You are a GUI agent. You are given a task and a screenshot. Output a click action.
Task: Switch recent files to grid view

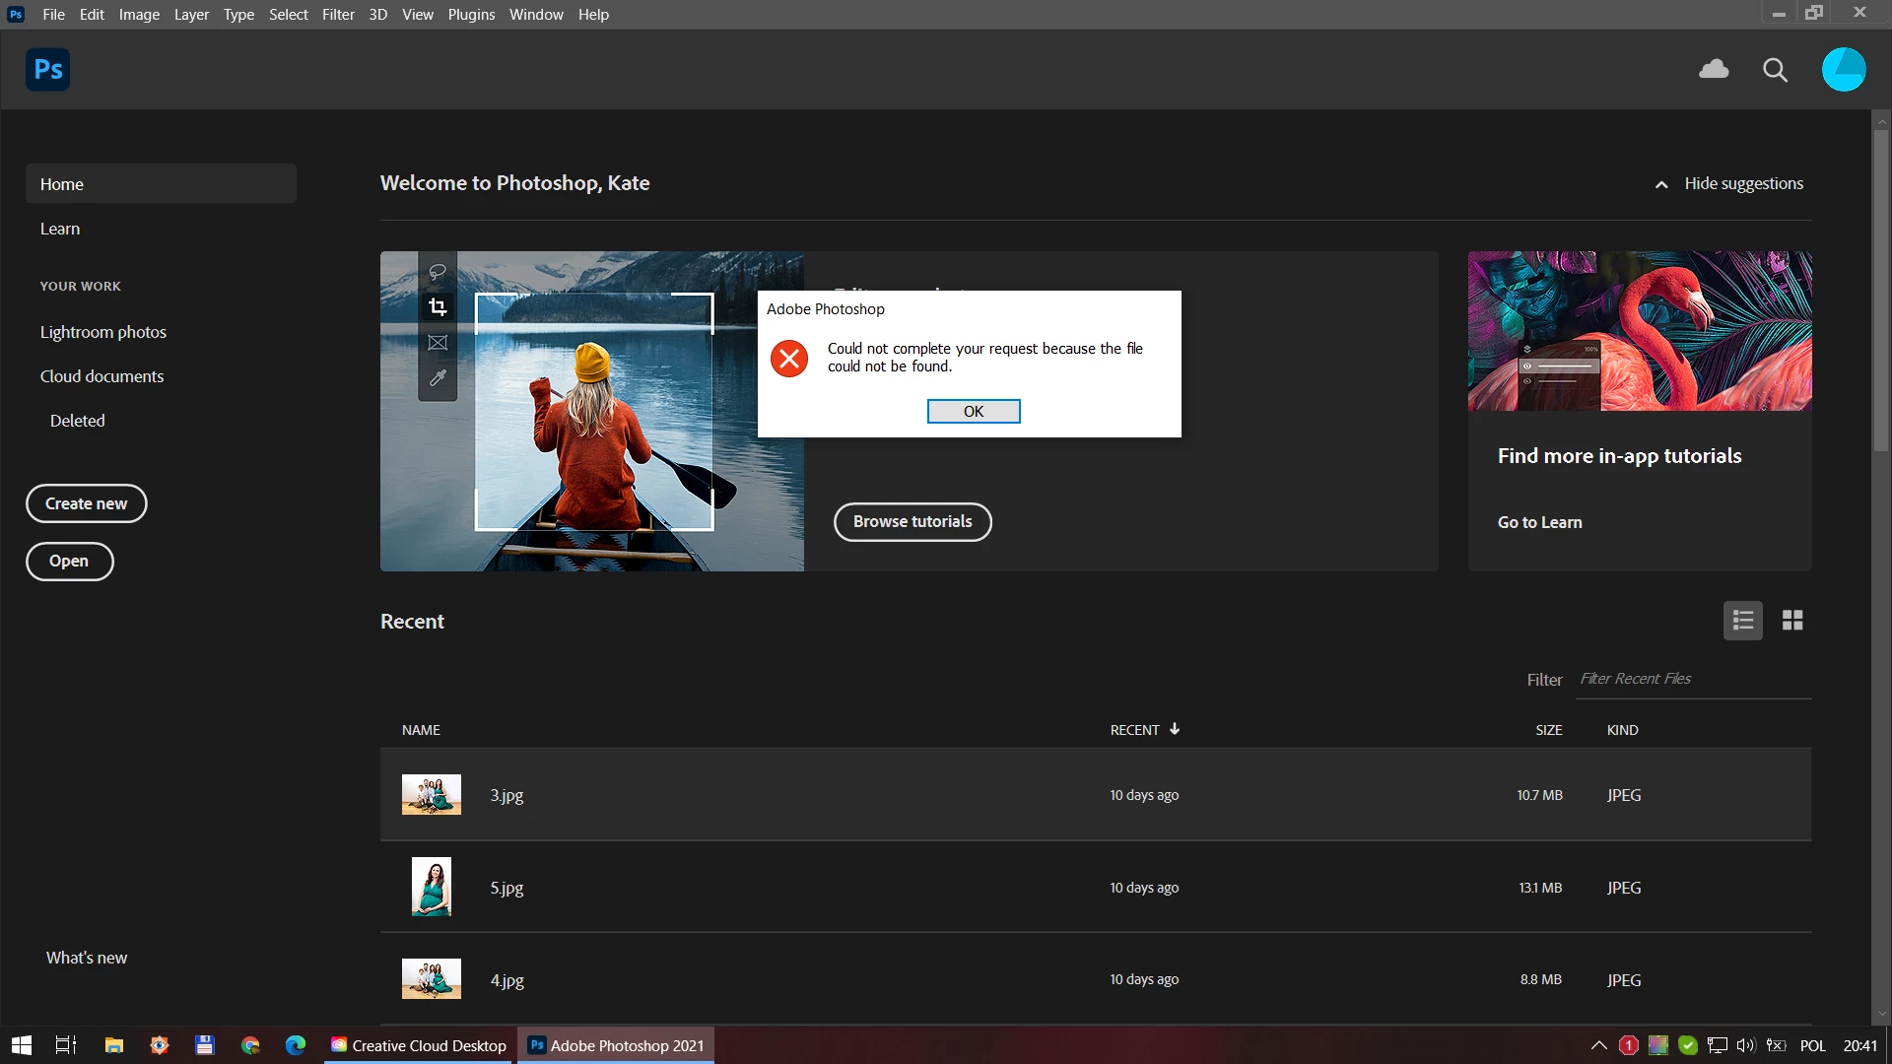click(1792, 621)
